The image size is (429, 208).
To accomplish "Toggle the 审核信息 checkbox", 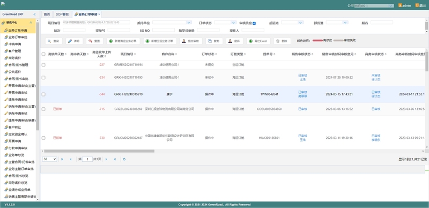I will click(254, 23).
